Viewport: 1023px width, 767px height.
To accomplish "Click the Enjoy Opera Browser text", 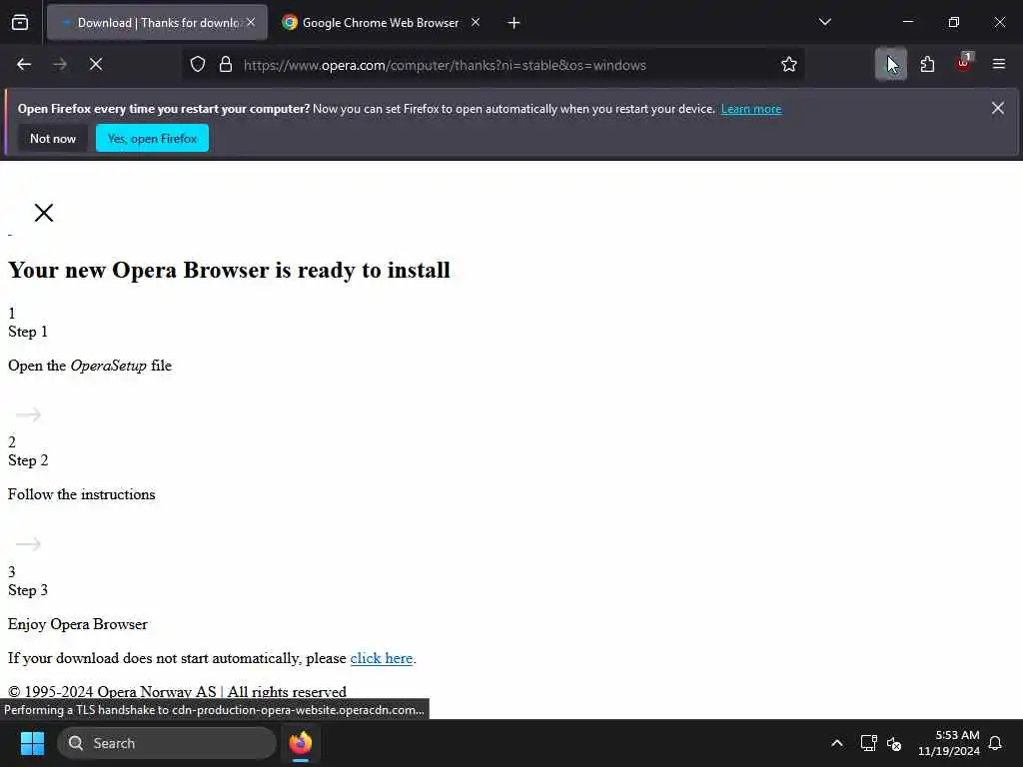I will pyautogui.click(x=78, y=624).
